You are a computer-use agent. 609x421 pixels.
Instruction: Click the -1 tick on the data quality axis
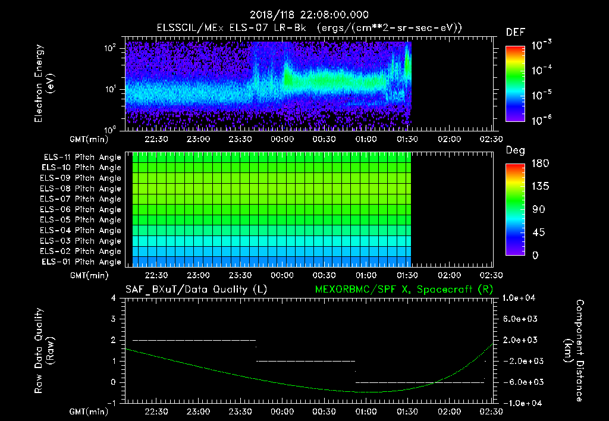coord(111,403)
